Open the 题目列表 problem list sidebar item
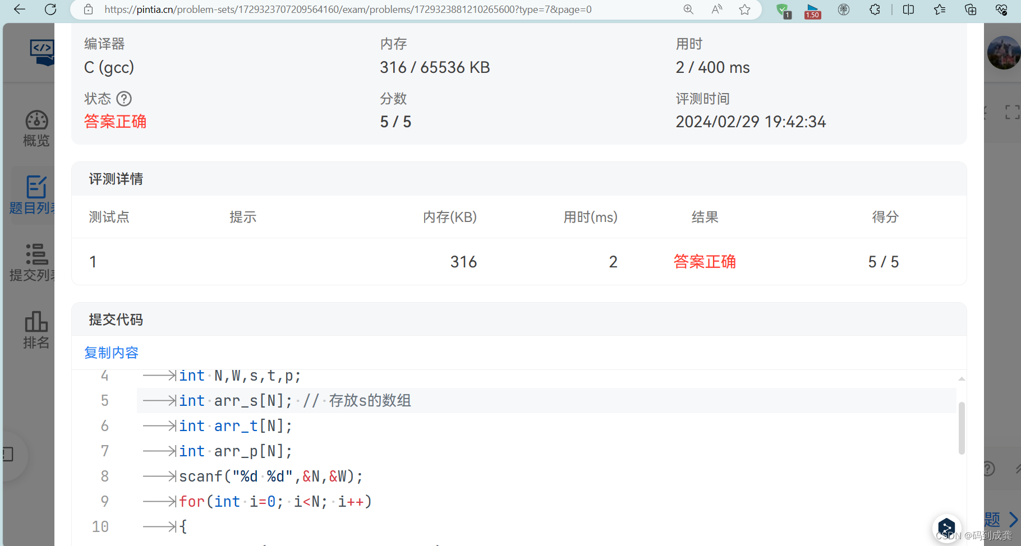The width and height of the screenshot is (1021, 546). point(33,195)
